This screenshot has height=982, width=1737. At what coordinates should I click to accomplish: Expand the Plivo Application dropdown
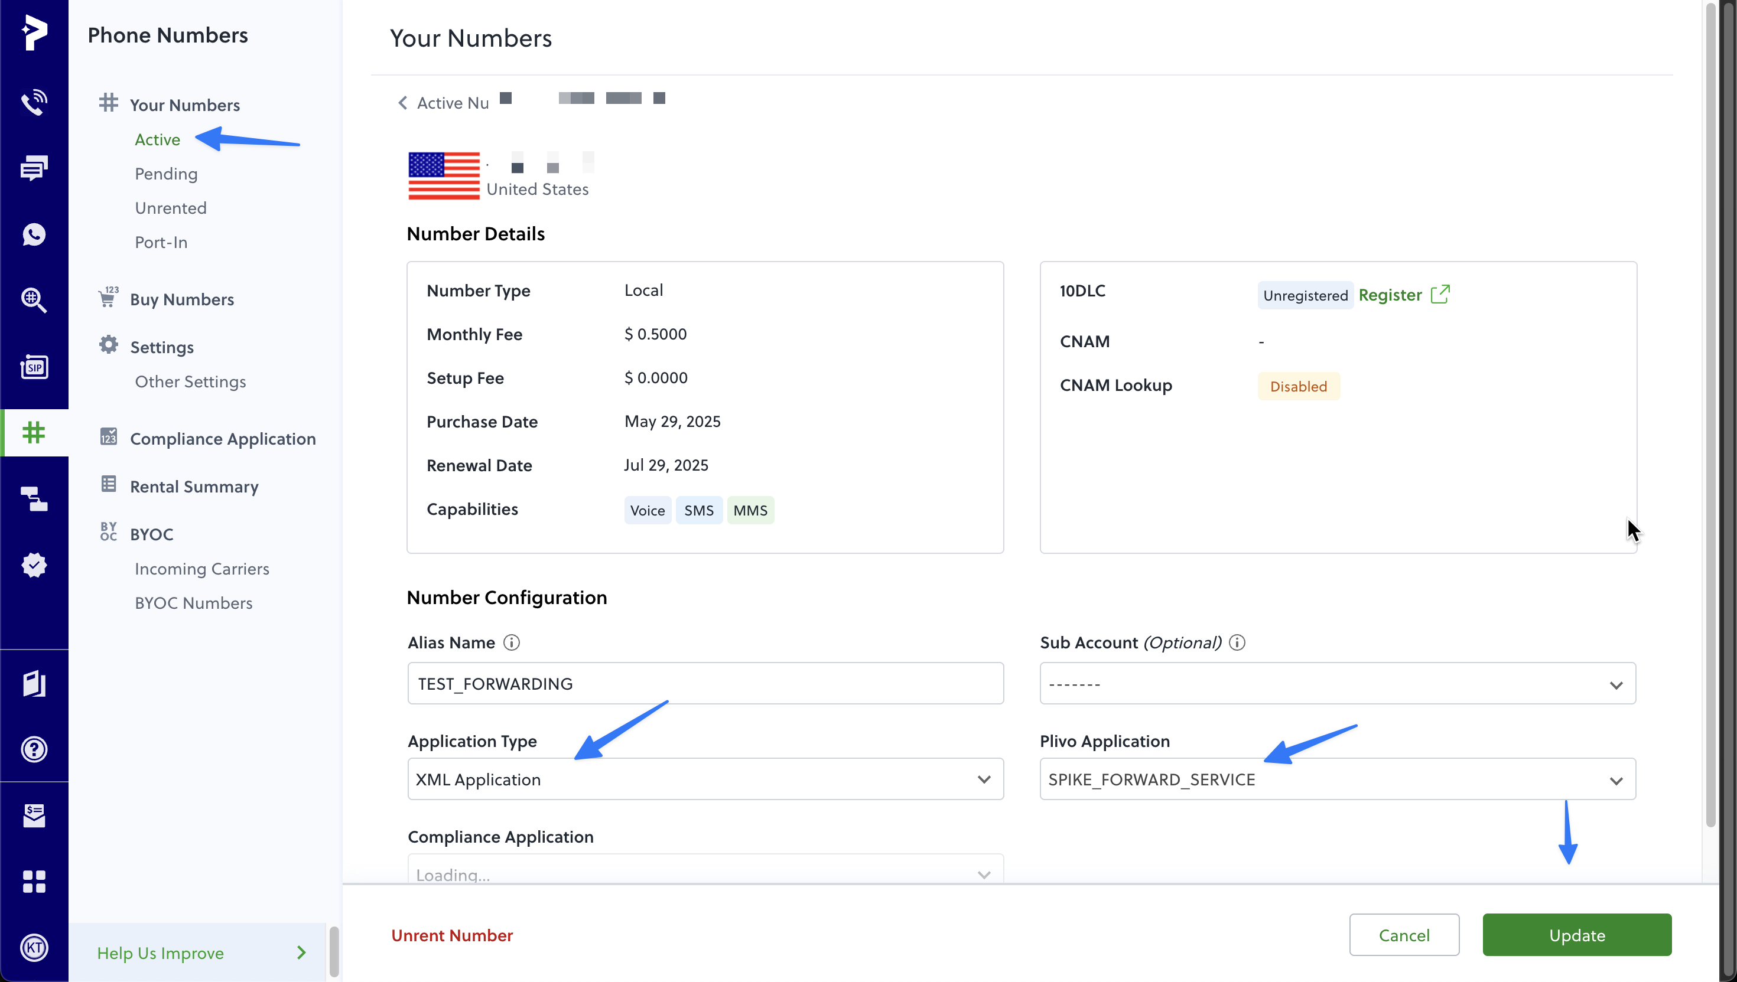pyautogui.click(x=1337, y=779)
